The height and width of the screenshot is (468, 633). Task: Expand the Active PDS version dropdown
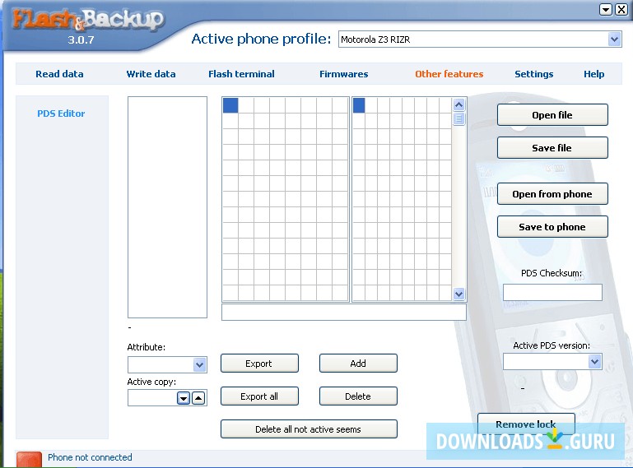coord(594,362)
